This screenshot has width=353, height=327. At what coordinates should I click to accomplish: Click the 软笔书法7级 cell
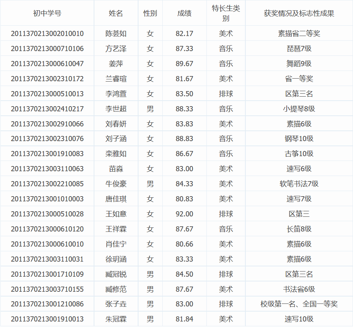[299, 184]
